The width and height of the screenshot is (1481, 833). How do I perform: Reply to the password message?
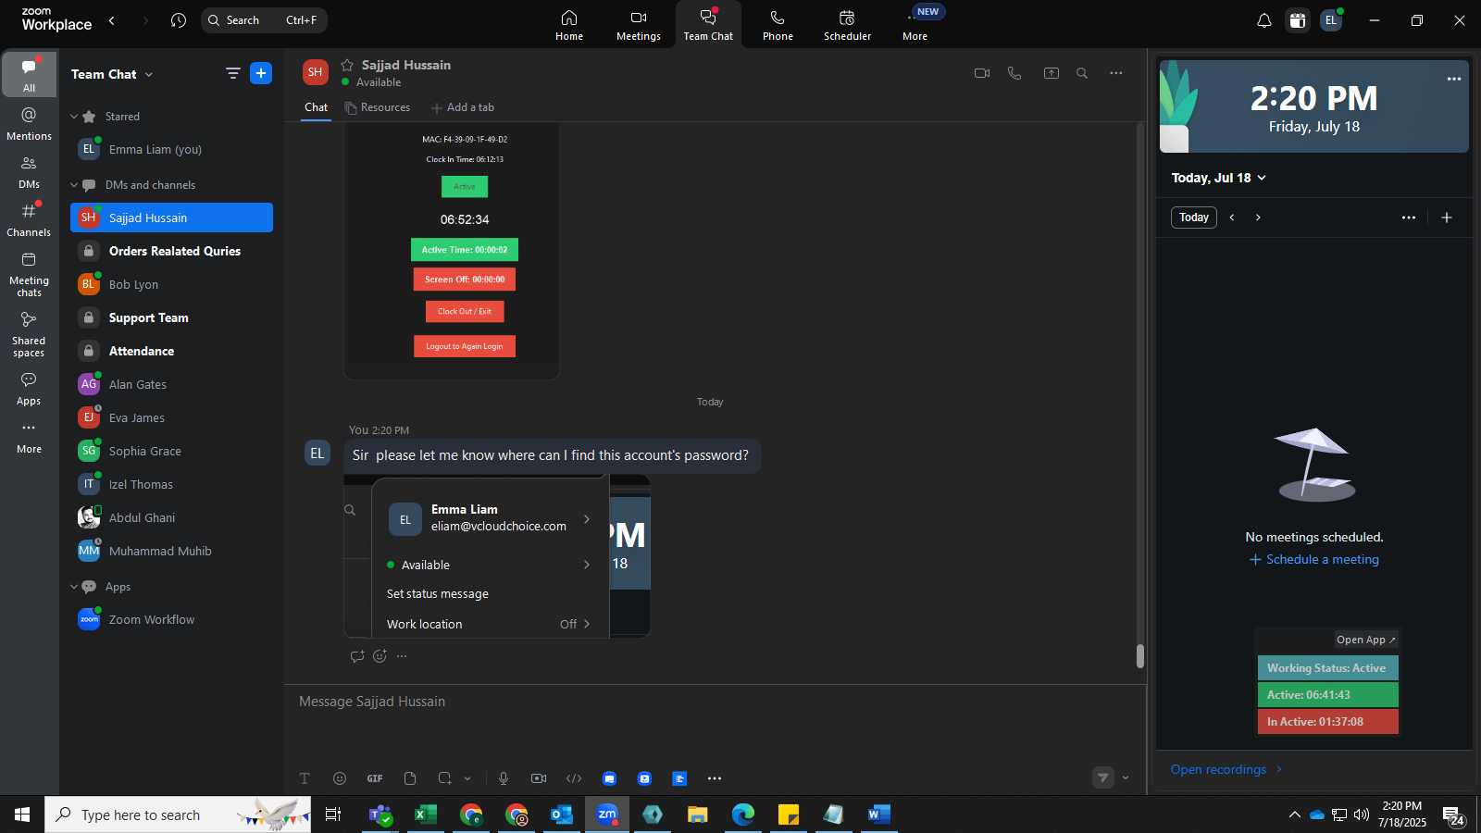[x=357, y=656]
